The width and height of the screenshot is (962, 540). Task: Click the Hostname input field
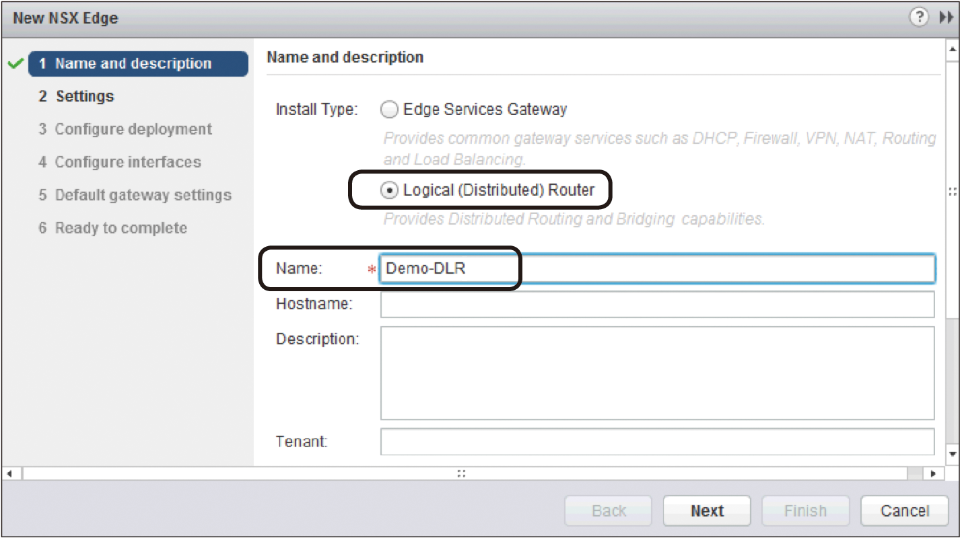[657, 304]
